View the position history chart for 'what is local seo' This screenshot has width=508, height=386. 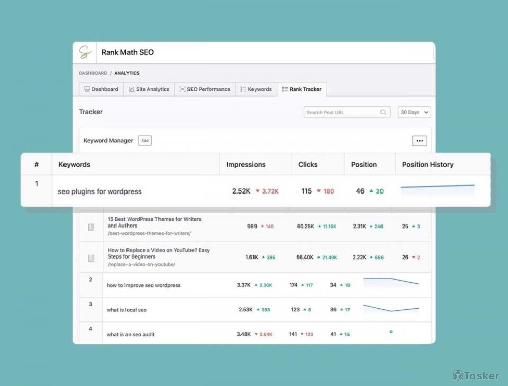pos(391,308)
